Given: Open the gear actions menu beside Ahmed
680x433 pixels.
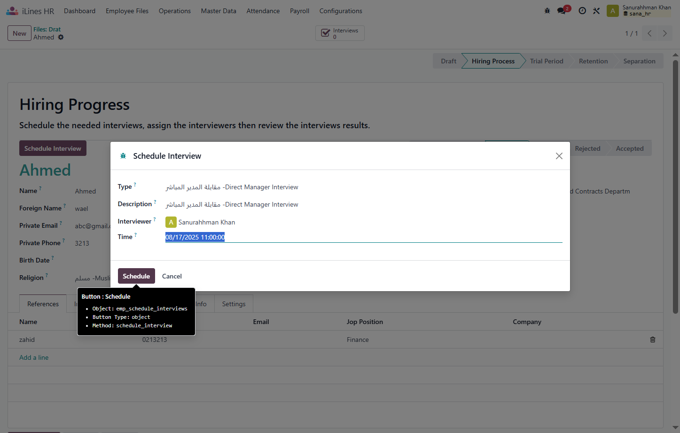Looking at the screenshot, I should point(61,37).
